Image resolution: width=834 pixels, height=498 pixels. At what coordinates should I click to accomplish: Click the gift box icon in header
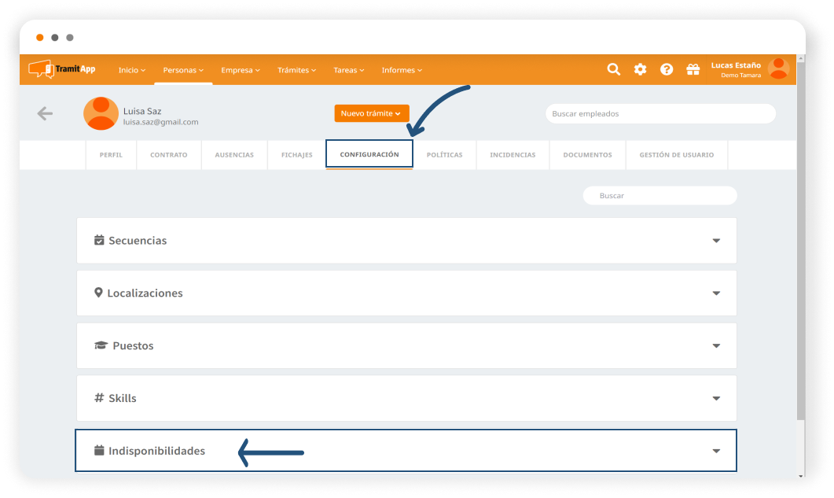[x=693, y=69]
